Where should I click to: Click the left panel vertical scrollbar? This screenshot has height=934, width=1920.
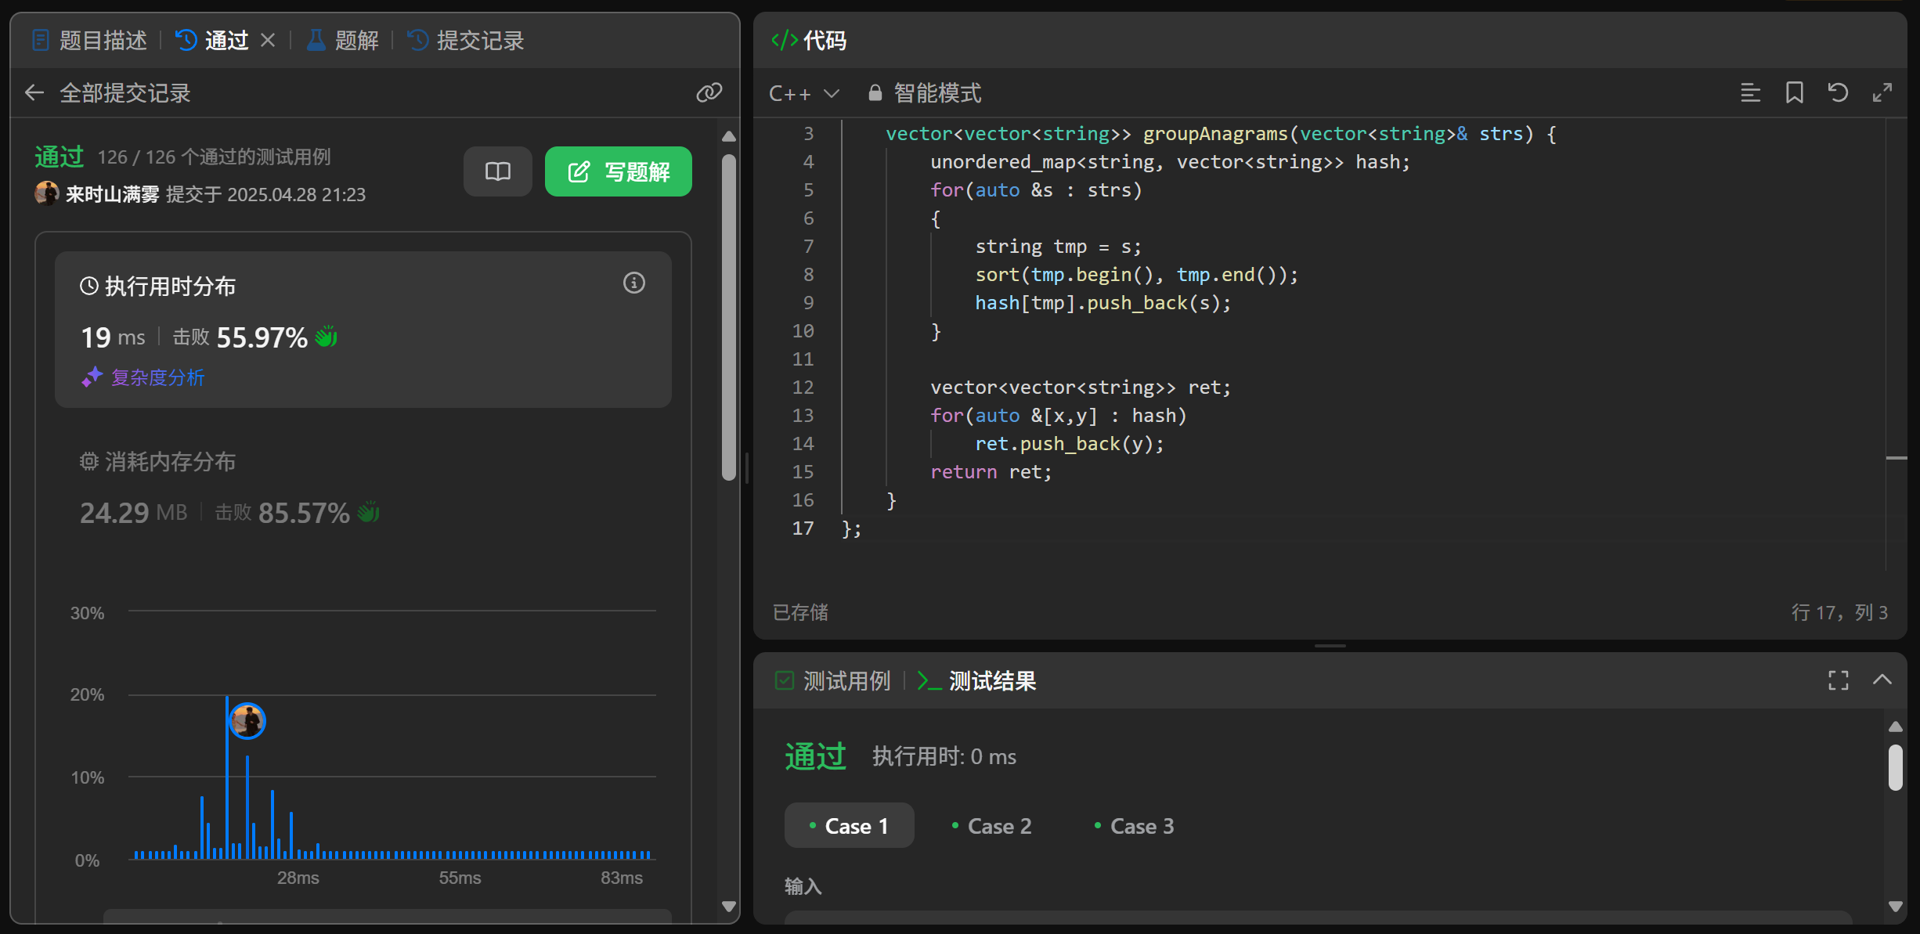tap(728, 317)
